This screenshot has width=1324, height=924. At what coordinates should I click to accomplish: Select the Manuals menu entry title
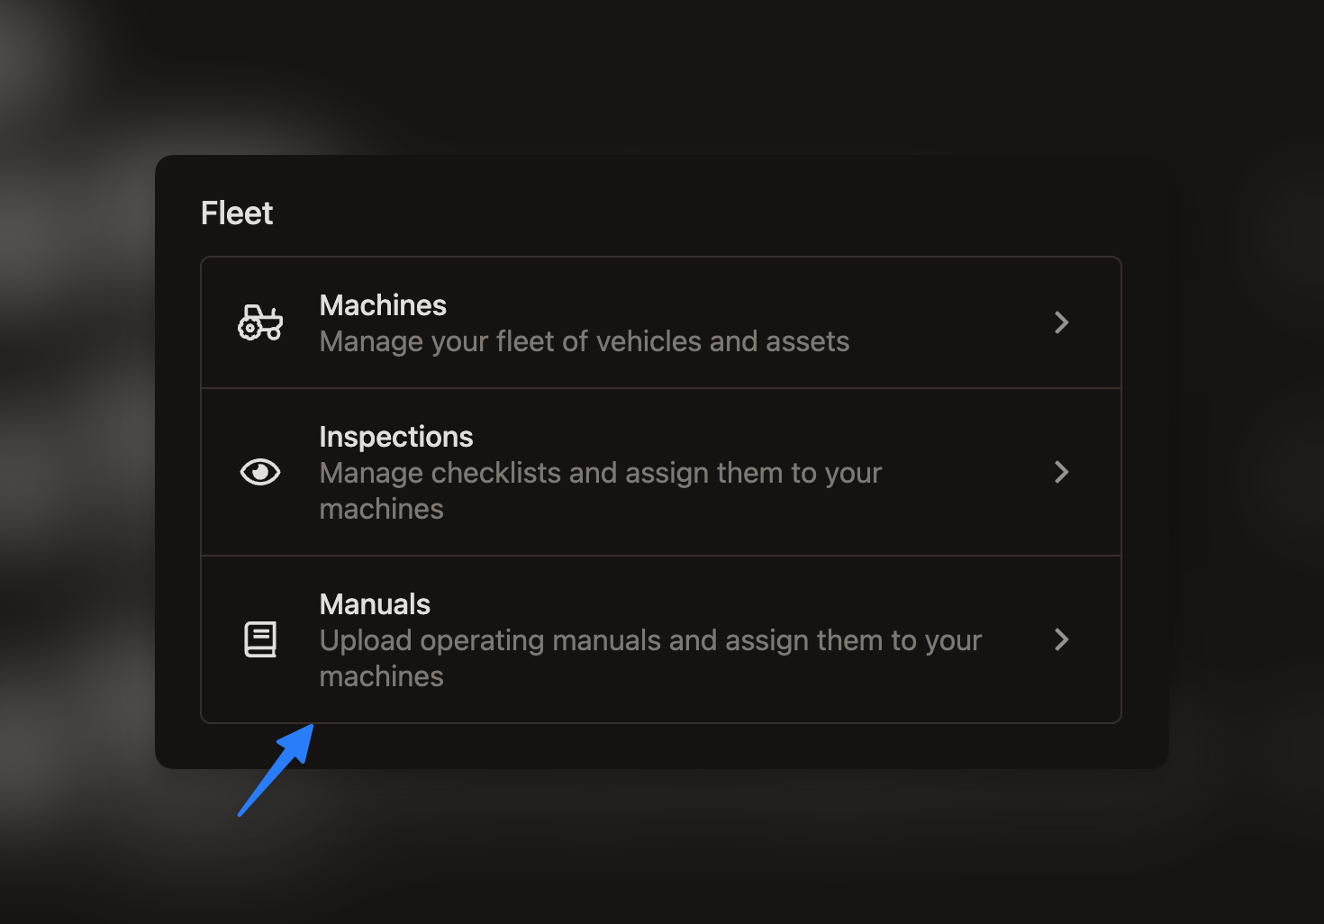coord(375,604)
